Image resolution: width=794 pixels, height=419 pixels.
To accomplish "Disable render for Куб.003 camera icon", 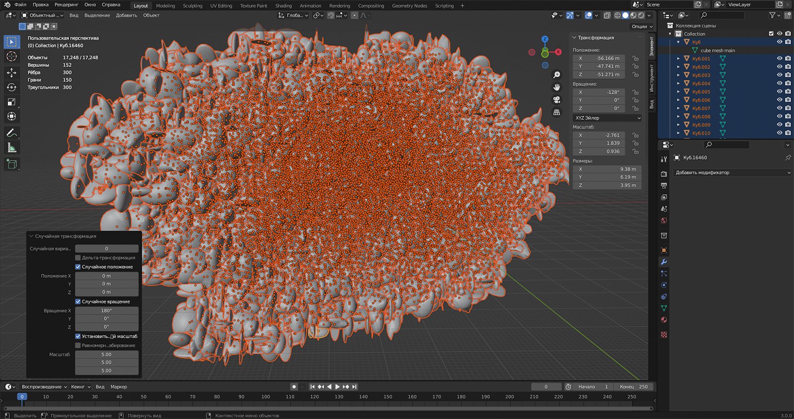I will pos(788,75).
